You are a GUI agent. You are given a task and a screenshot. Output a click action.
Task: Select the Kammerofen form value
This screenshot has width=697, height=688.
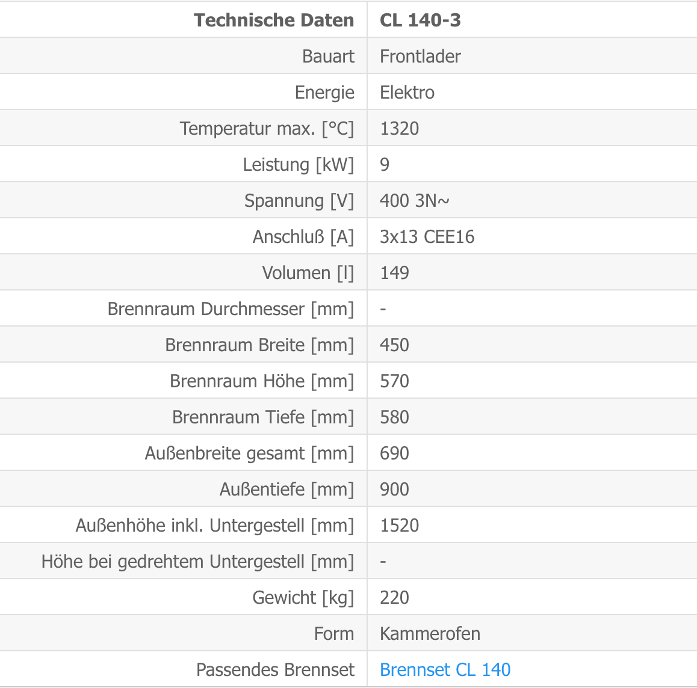[x=430, y=633]
